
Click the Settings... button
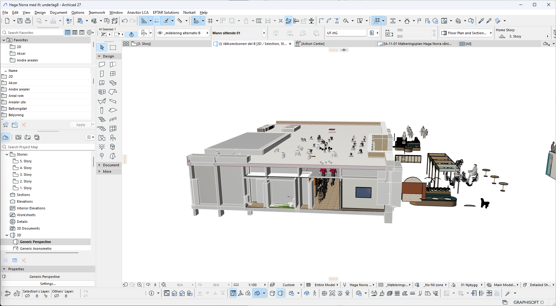(x=48, y=284)
